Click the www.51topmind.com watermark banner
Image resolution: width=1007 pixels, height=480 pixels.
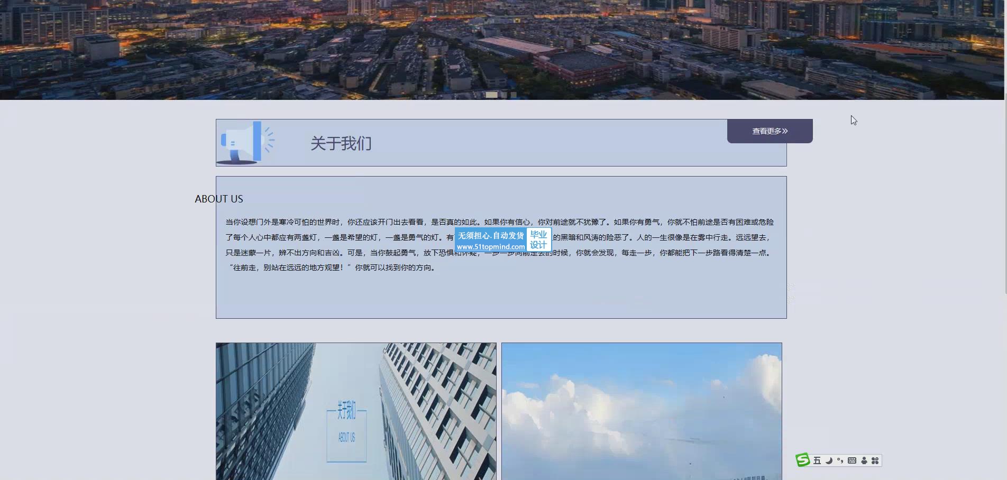point(491,246)
